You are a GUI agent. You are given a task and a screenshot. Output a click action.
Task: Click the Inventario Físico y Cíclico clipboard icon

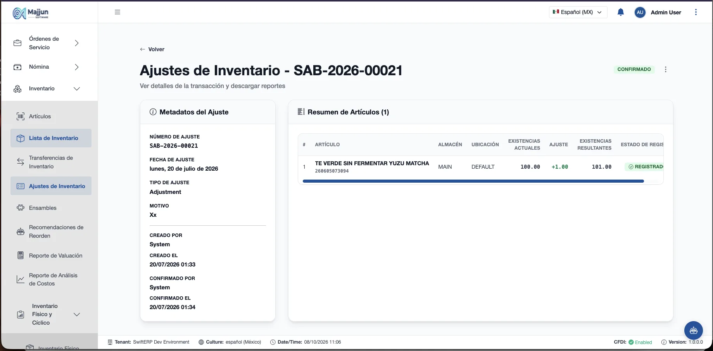click(x=21, y=315)
